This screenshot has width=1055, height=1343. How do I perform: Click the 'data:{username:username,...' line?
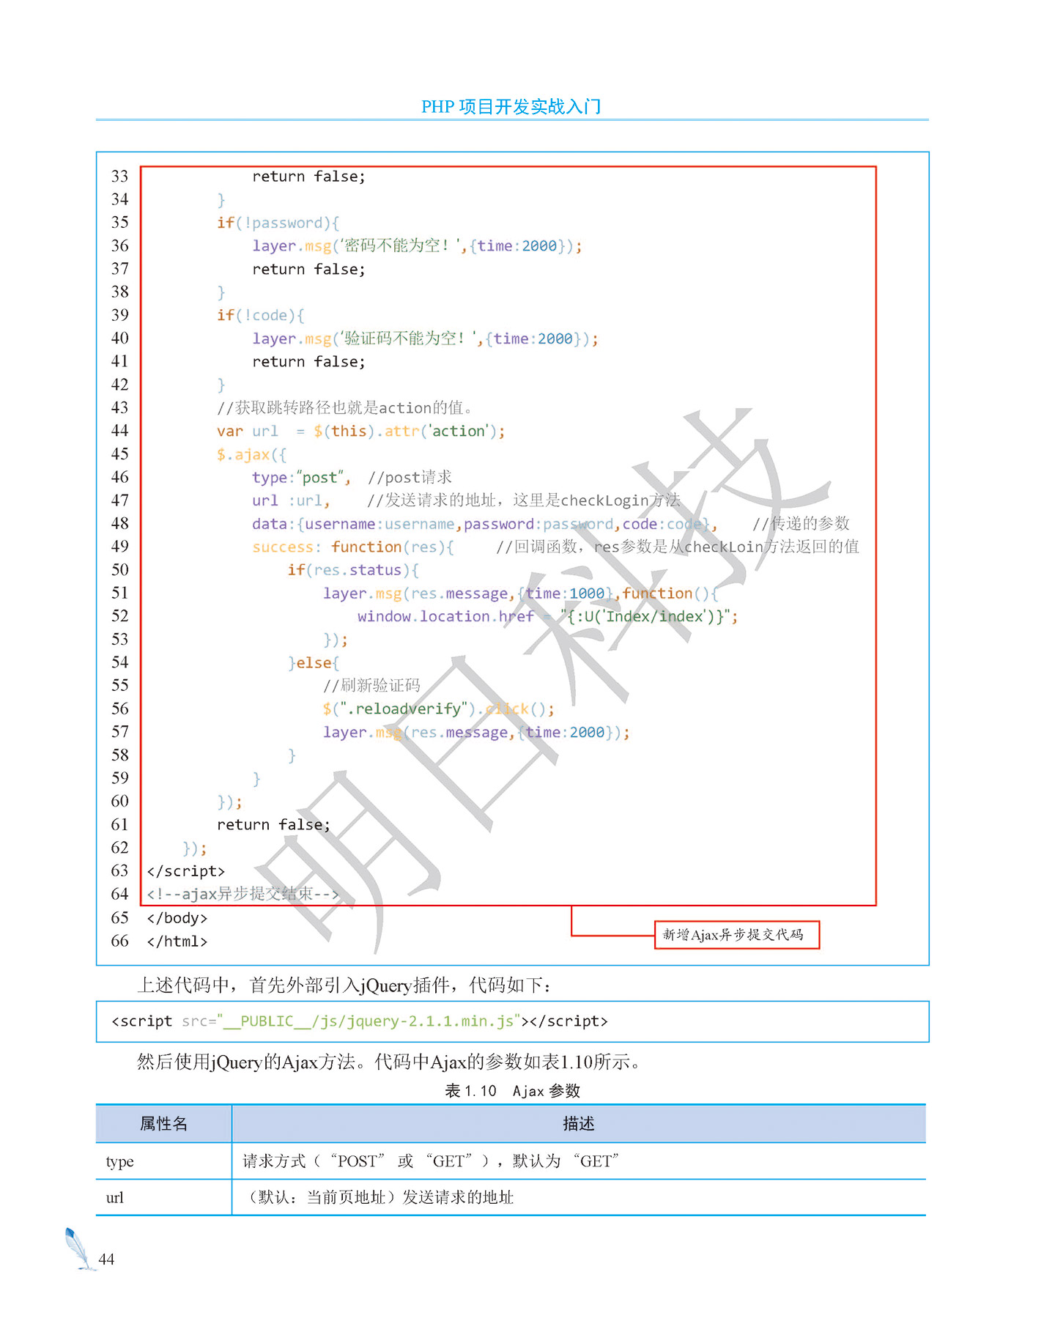484,524
